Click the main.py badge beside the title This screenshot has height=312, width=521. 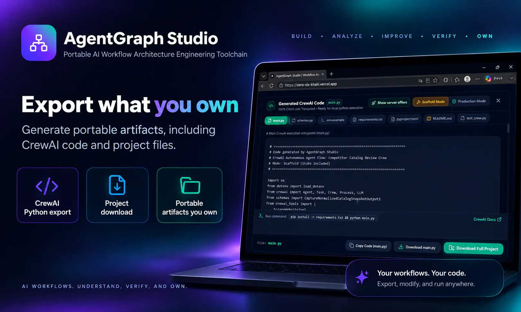[x=334, y=103]
